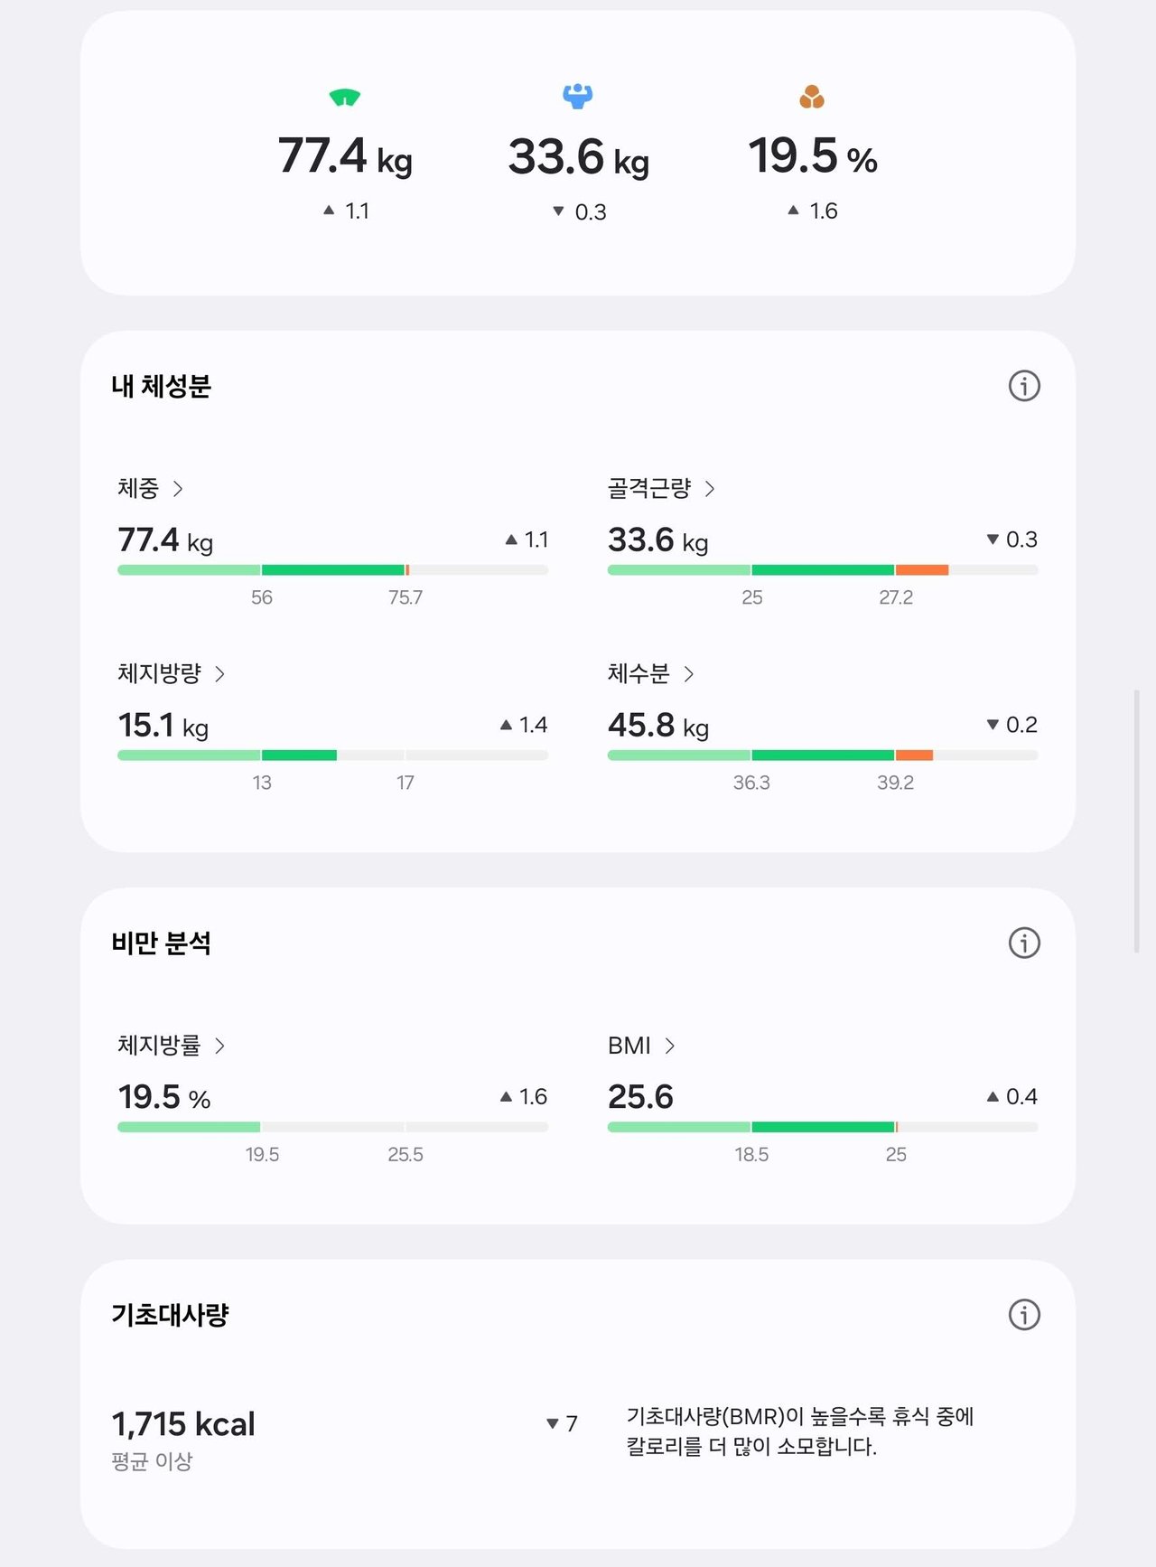Image resolution: width=1156 pixels, height=1567 pixels.
Task: Open BMI details via chevron
Action: [669, 1046]
